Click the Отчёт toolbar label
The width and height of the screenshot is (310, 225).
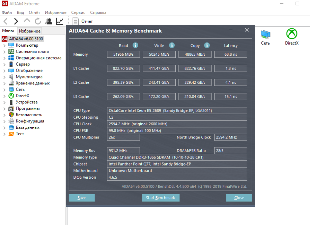click(87, 21)
